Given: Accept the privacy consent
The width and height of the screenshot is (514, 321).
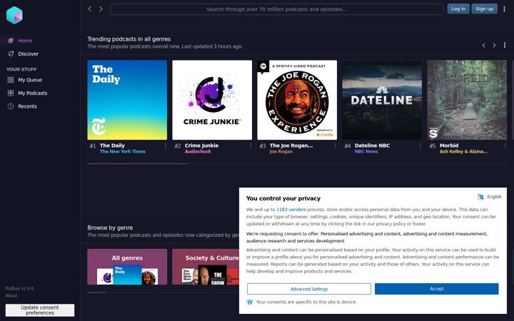Looking at the screenshot, I should [437, 289].
